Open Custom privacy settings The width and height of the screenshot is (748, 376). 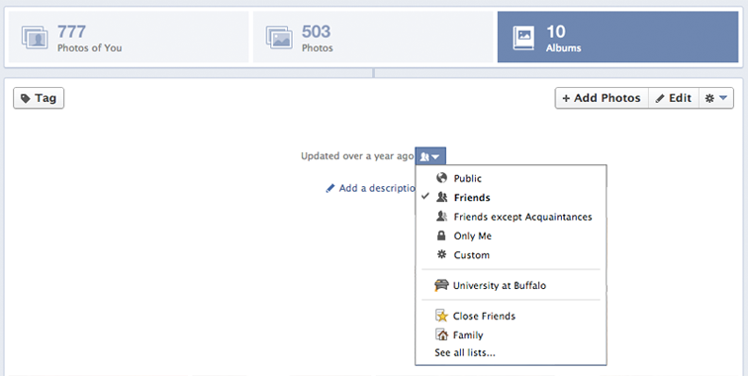point(511,255)
